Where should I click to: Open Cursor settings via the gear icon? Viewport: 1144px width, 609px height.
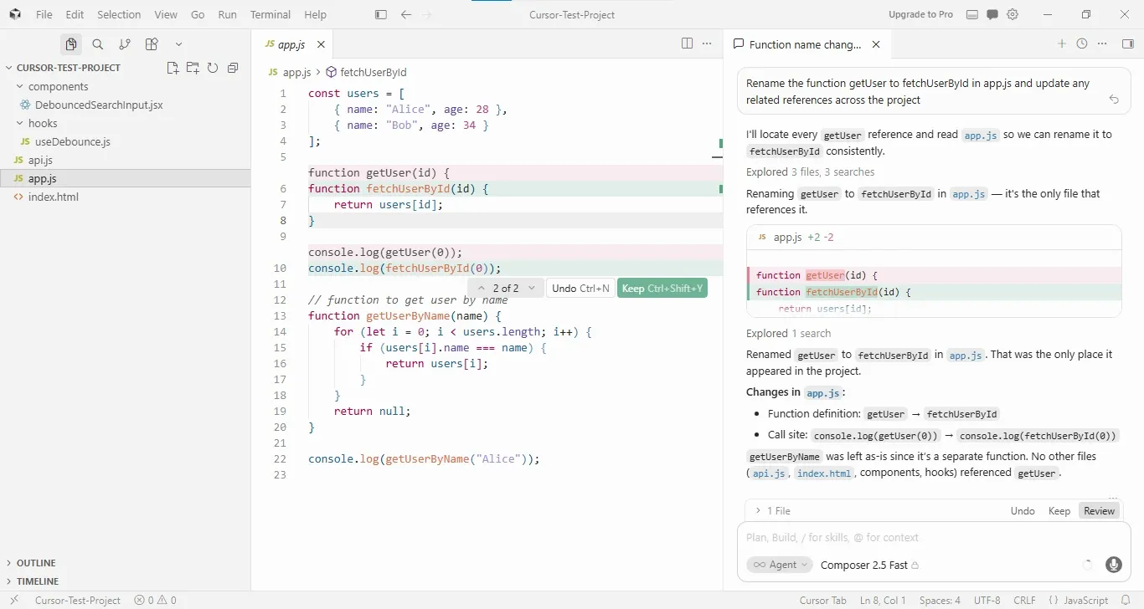click(1013, 15)
